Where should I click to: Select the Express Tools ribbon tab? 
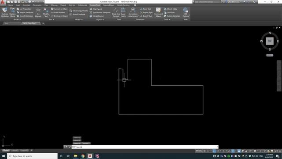coord(95,5)
